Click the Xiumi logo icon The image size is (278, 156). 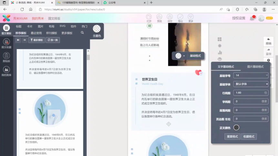(x=6, y=18)
